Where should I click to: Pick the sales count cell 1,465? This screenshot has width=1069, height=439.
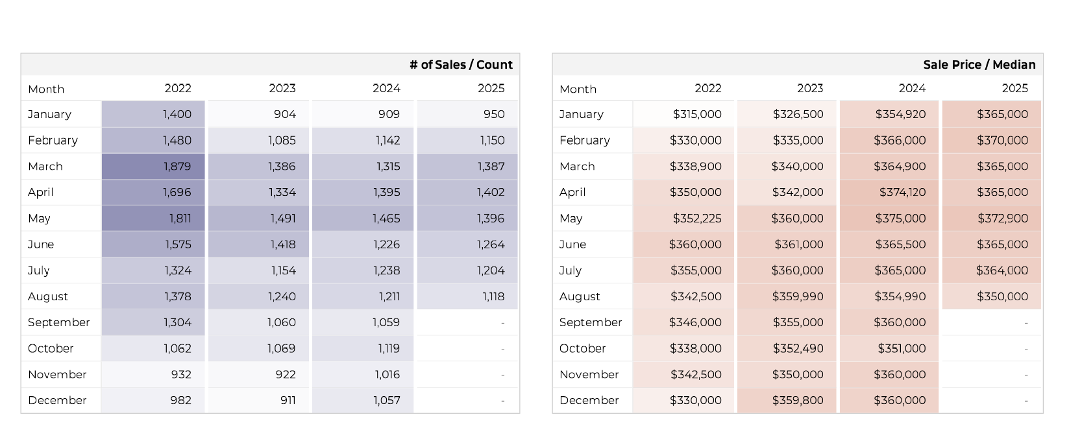[x=363, y=219]
